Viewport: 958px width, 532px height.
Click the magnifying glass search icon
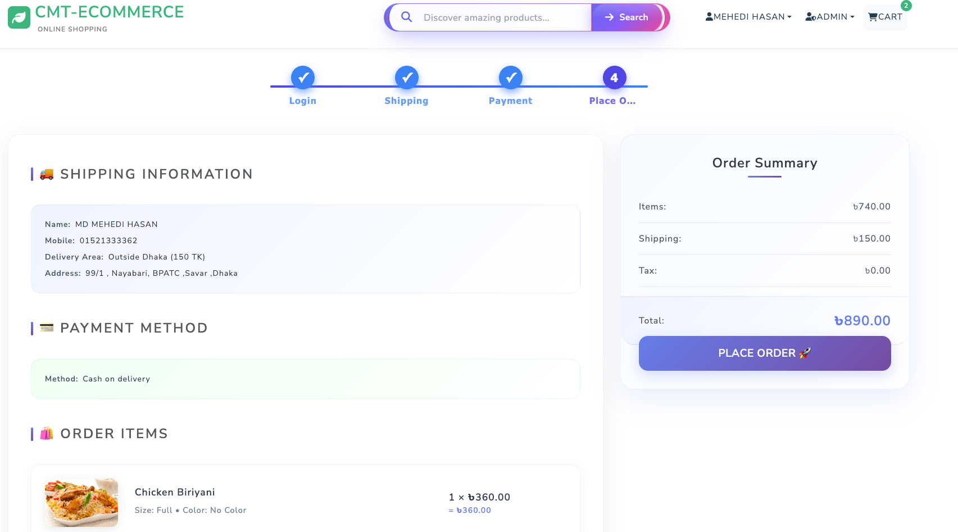[x=407, y=17]
